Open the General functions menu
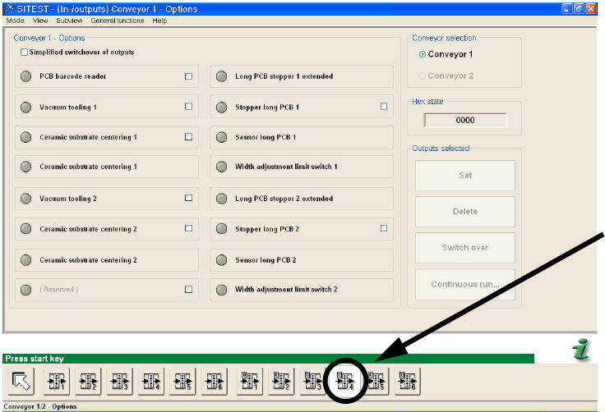 coord(118,21)
